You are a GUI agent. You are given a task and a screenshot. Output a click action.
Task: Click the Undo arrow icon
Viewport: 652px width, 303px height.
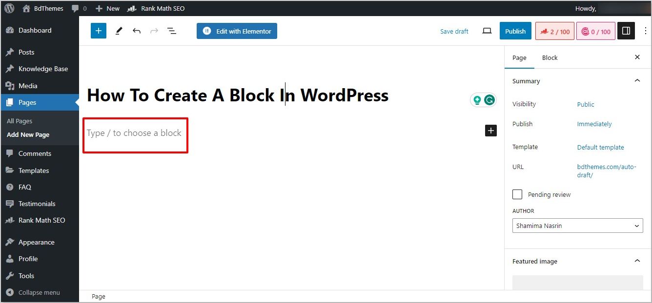coord(137,31)
